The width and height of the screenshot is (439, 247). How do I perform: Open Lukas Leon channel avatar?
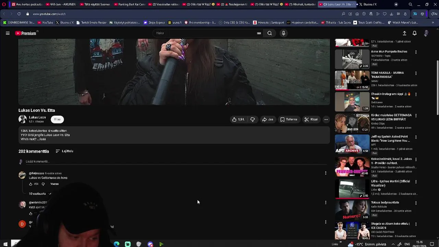[x=23, y=119]
